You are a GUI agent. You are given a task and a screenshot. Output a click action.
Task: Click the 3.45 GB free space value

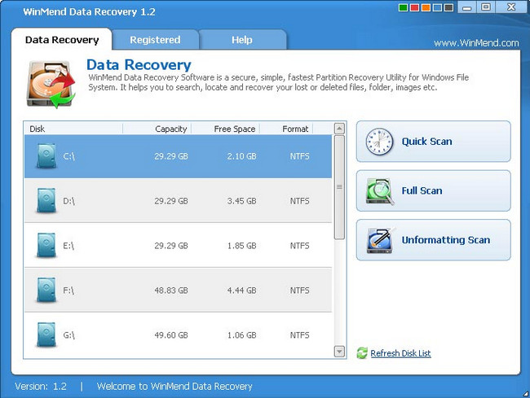241,201
